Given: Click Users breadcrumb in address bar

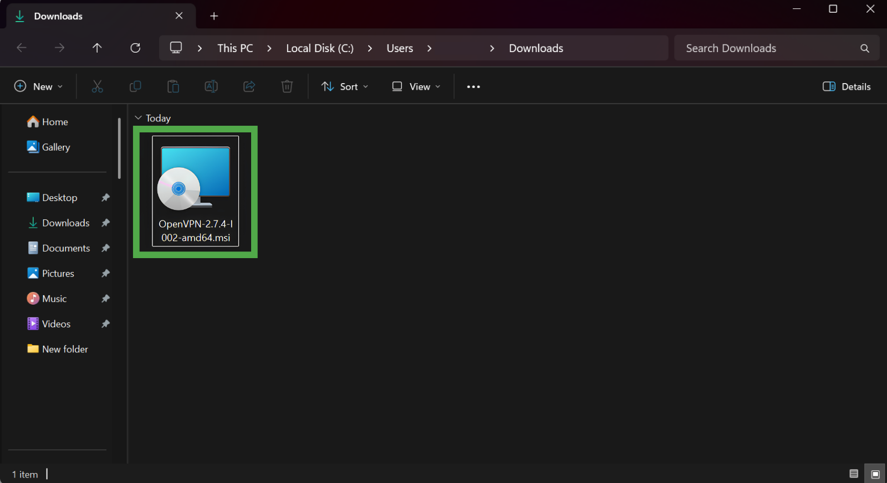Looking at the screenshot, I should click(x=400, y=48).
